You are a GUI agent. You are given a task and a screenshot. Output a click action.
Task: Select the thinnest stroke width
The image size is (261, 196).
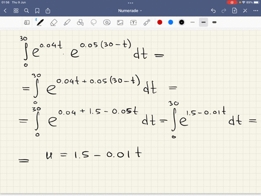point(192,22)
